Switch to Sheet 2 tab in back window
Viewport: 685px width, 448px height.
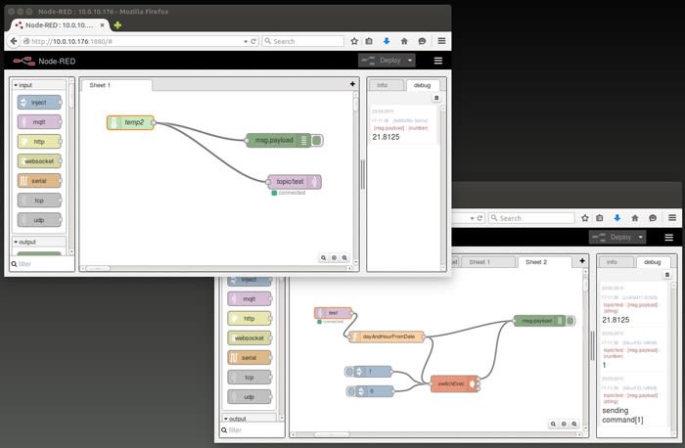pyautogui.click(x=544, y=262)
